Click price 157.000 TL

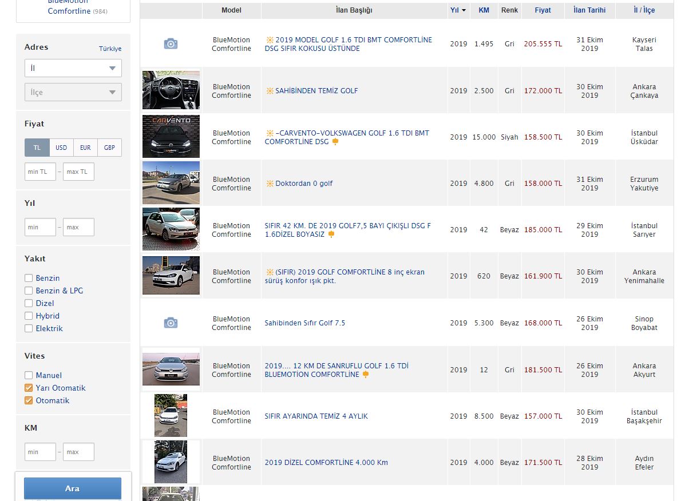[x=543, y=416]
